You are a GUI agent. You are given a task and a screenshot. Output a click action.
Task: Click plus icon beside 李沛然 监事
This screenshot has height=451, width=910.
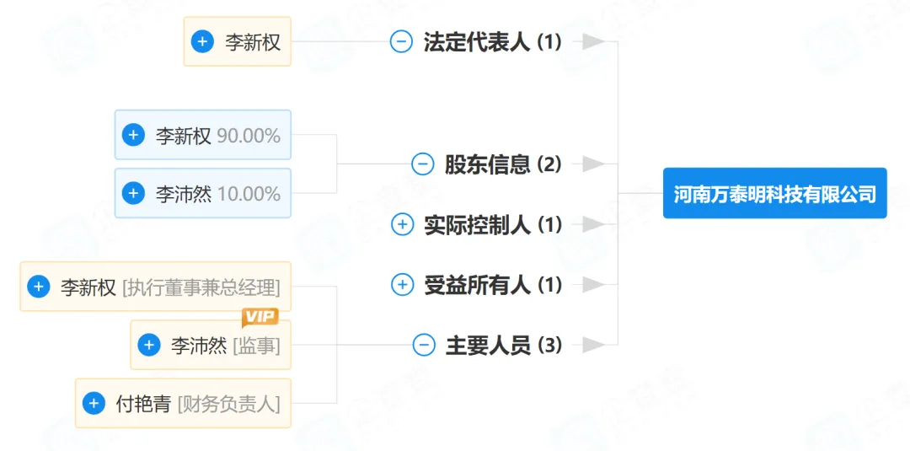149,345
